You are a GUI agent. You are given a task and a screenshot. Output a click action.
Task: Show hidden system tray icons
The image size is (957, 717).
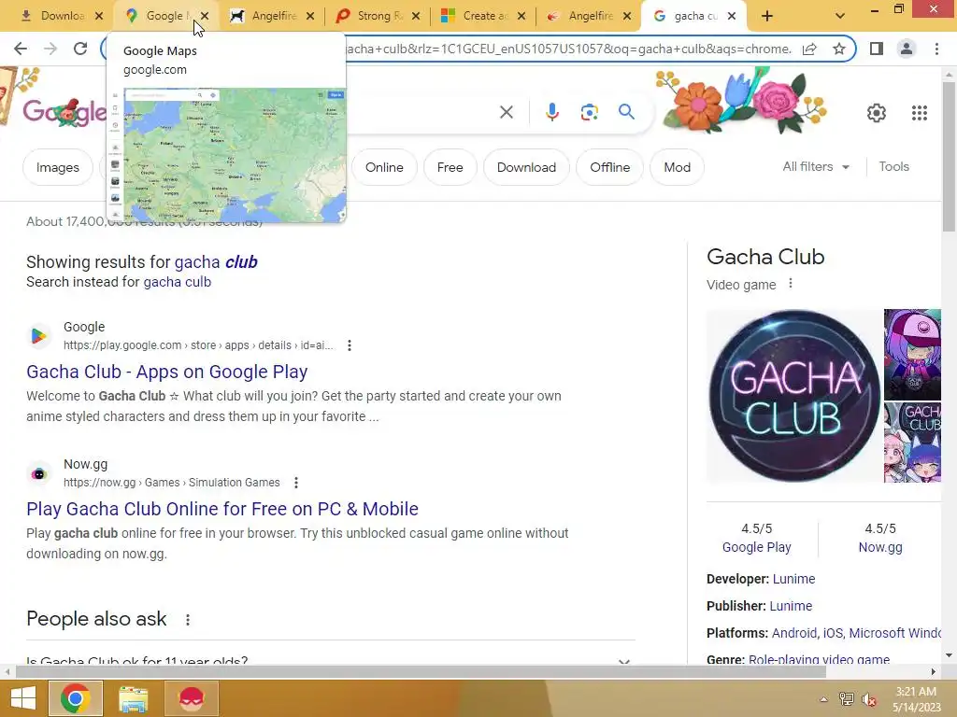click(823, 699)
